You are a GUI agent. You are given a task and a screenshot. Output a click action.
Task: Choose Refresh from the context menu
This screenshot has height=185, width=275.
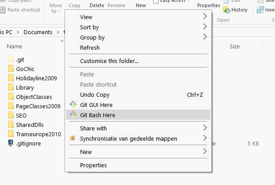tap(90, 47)
